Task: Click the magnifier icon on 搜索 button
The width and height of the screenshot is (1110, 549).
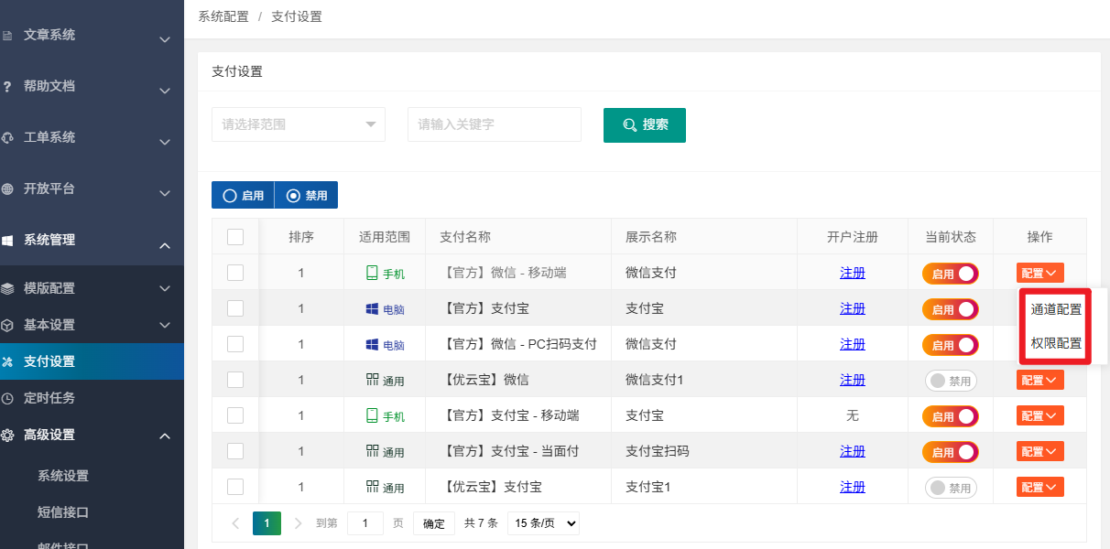Action: (630, 125)
